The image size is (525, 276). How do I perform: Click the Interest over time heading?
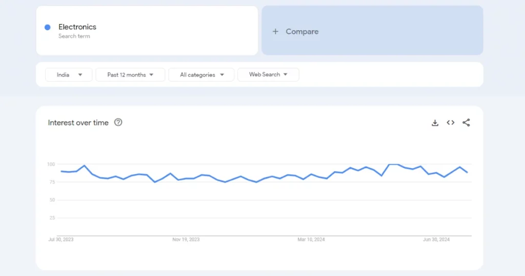click(78, 123)
